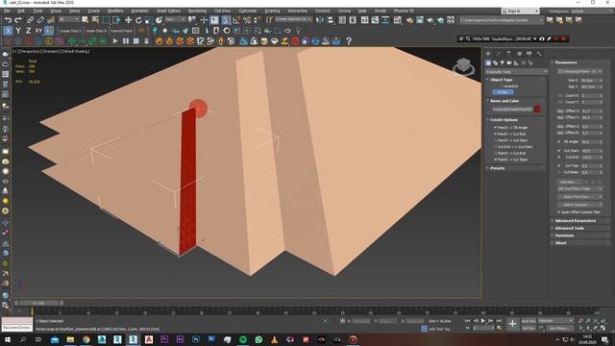The image size is (615, 346).
Task: Open the Modifiers menu
Action: point(115,11)
